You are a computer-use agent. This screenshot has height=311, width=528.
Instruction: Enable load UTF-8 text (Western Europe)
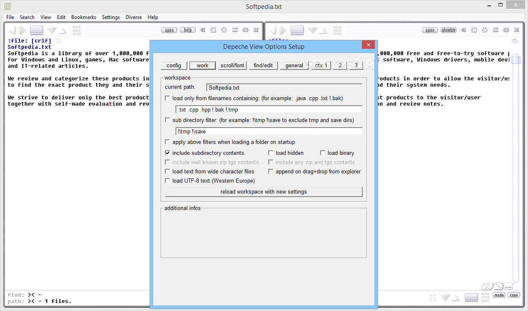[168, 181]
